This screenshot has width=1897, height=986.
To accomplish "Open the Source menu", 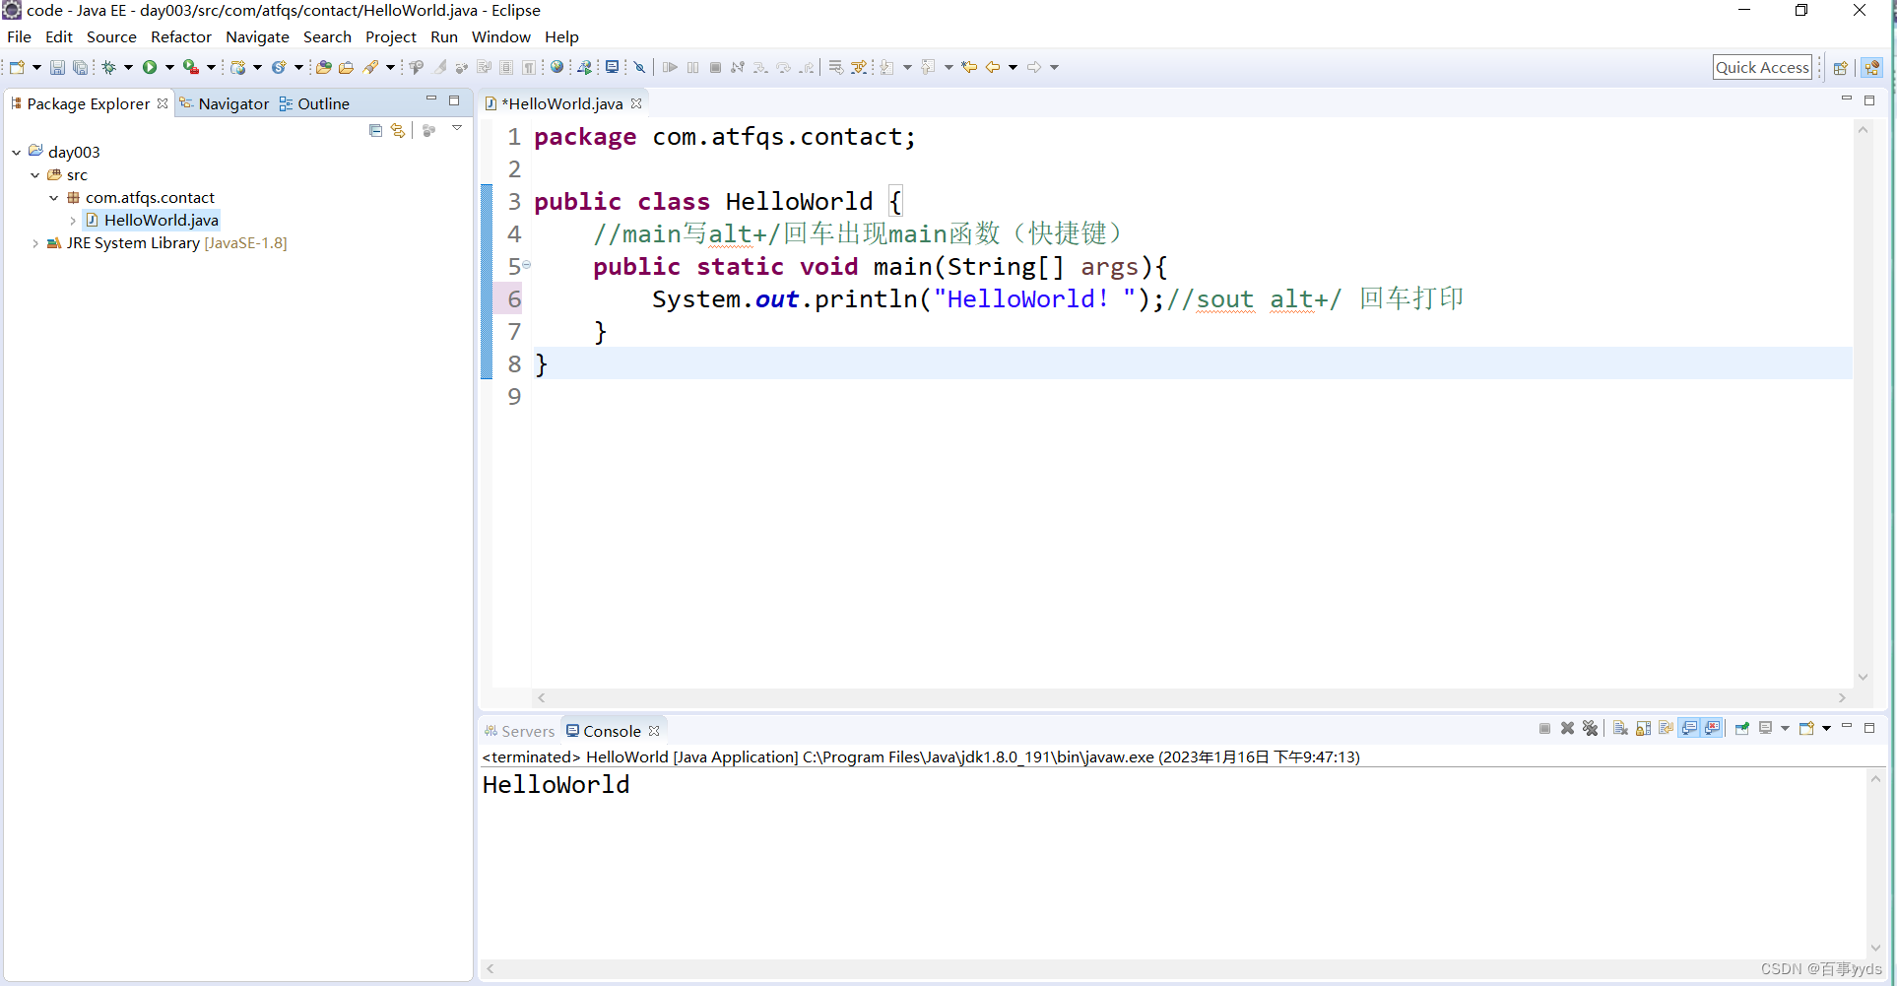I will click(x=111, y=36).
